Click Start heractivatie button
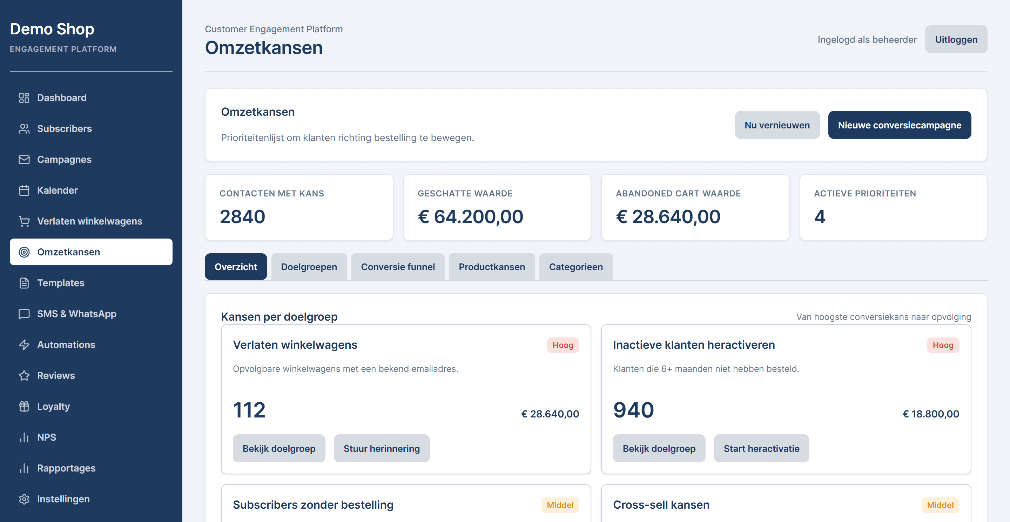This screenshot has height=522, width=1010. pos(761,448)
